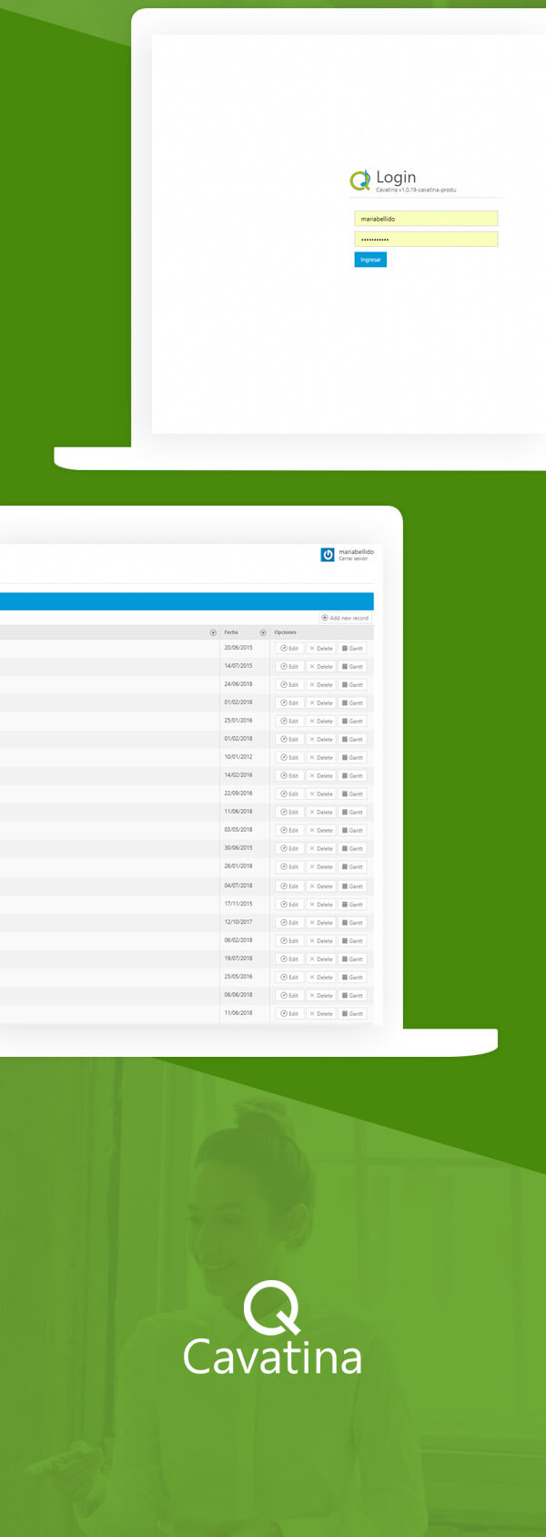The width and height of the screenshot is (546, 1537).
Task: Edit the 25/01/2016 record
Action: pyautogui.click(x=289, y=722)
